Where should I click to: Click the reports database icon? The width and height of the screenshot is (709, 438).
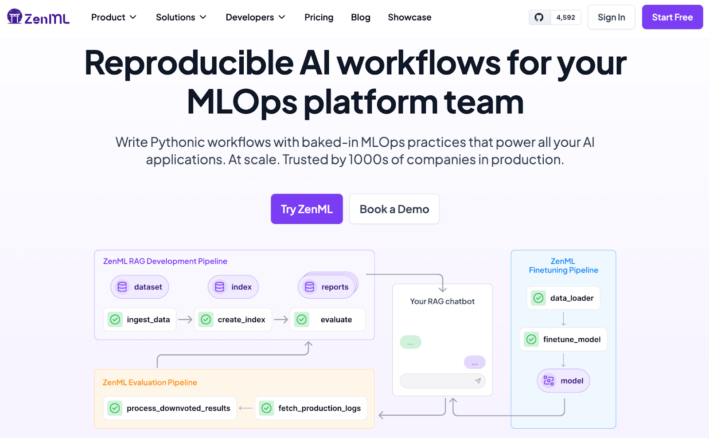(310, 287)
